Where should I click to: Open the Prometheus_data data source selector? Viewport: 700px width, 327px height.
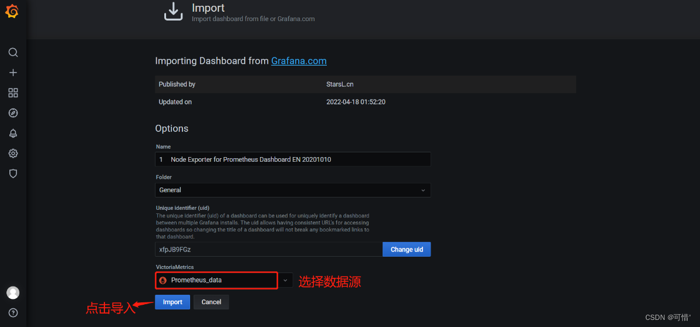217,280
